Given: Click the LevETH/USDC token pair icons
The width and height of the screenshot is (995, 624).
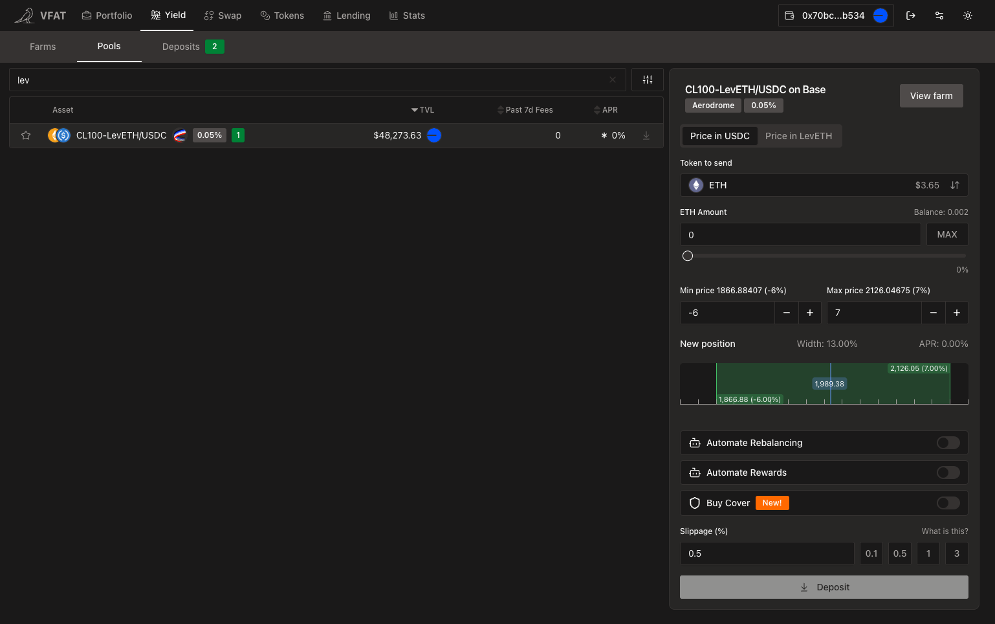Looking at the screenshot, I should [59, 135].
